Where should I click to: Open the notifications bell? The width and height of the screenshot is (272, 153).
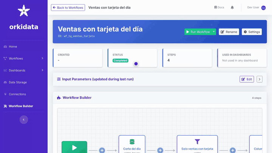pyautogui.click(x=232, y=8)
